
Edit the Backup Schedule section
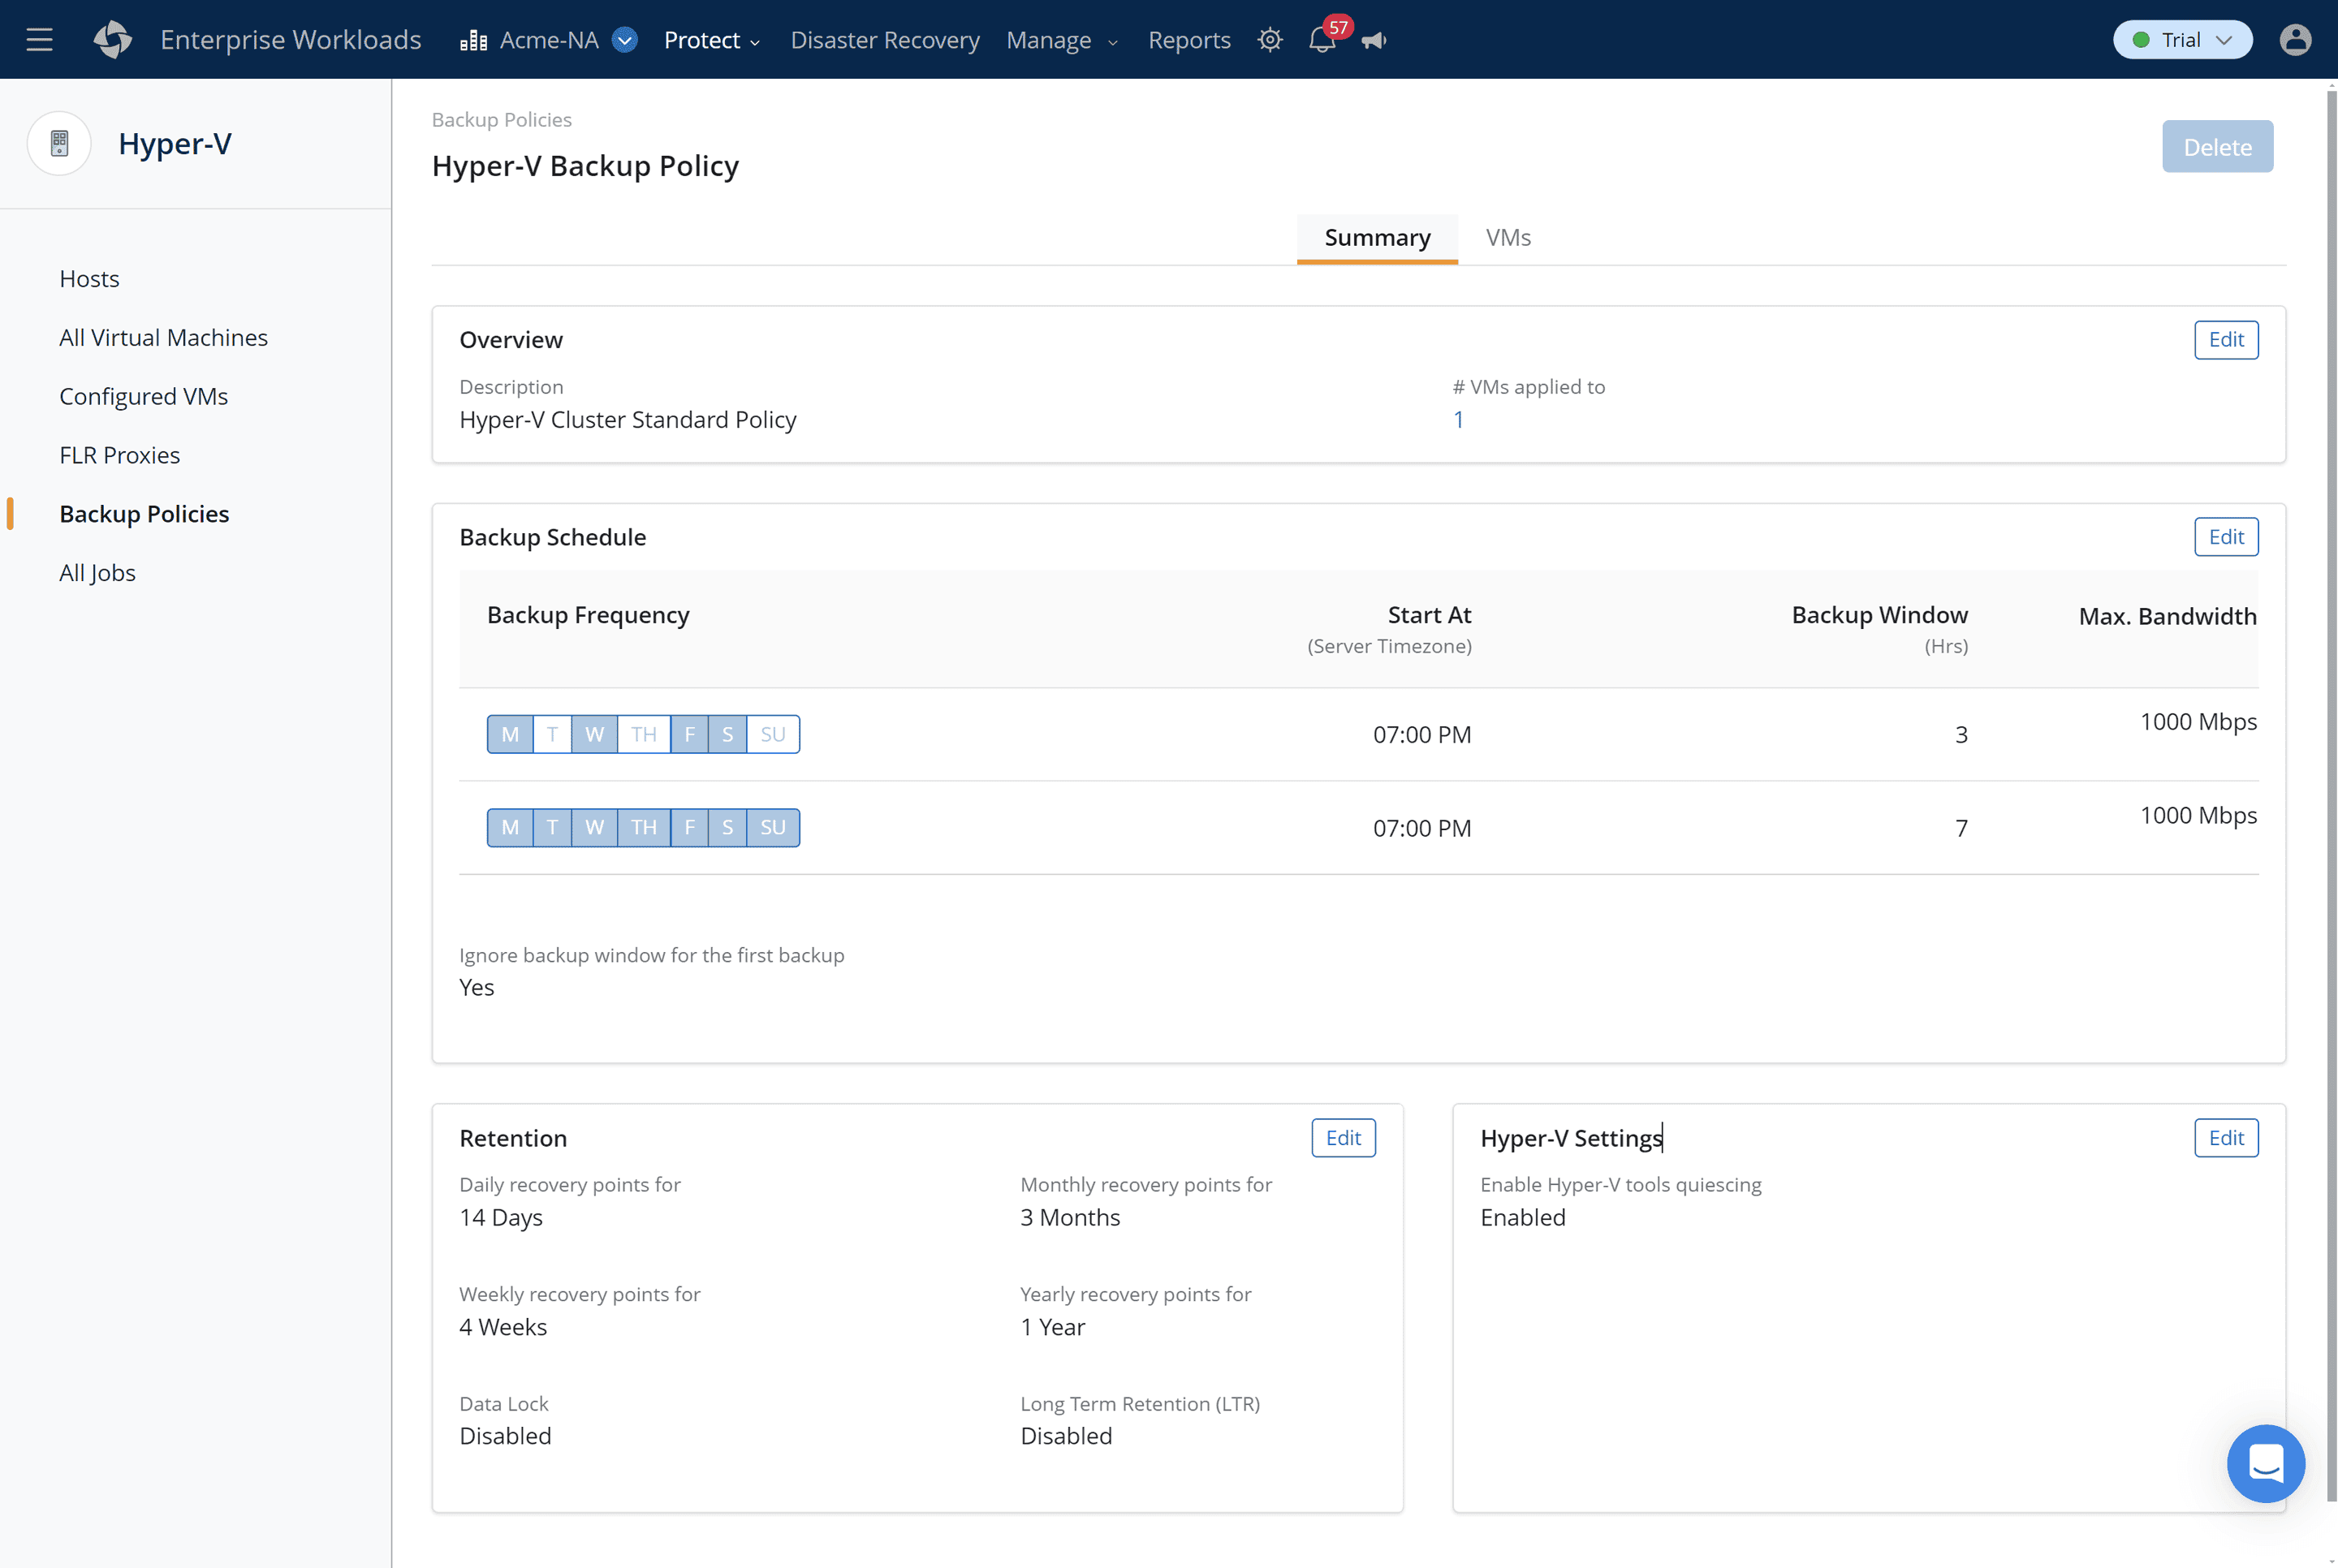pyautogui.click(x=2226, y=537)
